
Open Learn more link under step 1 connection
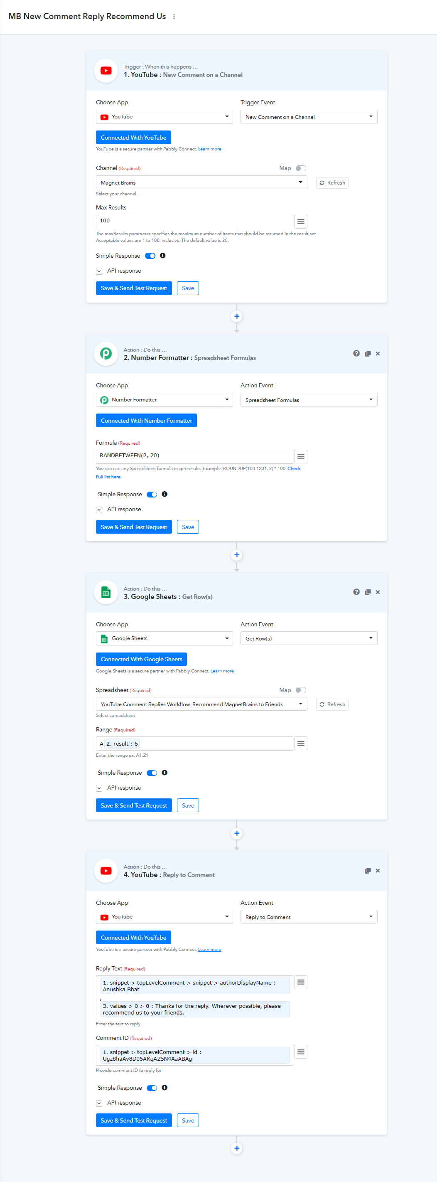[x=209, y=149]
